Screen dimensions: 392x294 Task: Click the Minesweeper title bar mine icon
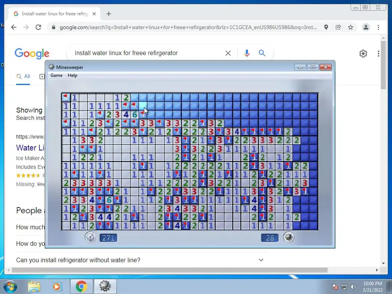(52, 67)
